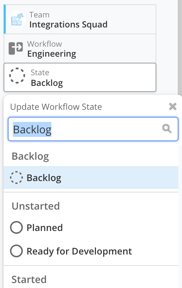Open the Workflow Engineering selector
The height and width of the screenshot is (288, 182).
80,48
